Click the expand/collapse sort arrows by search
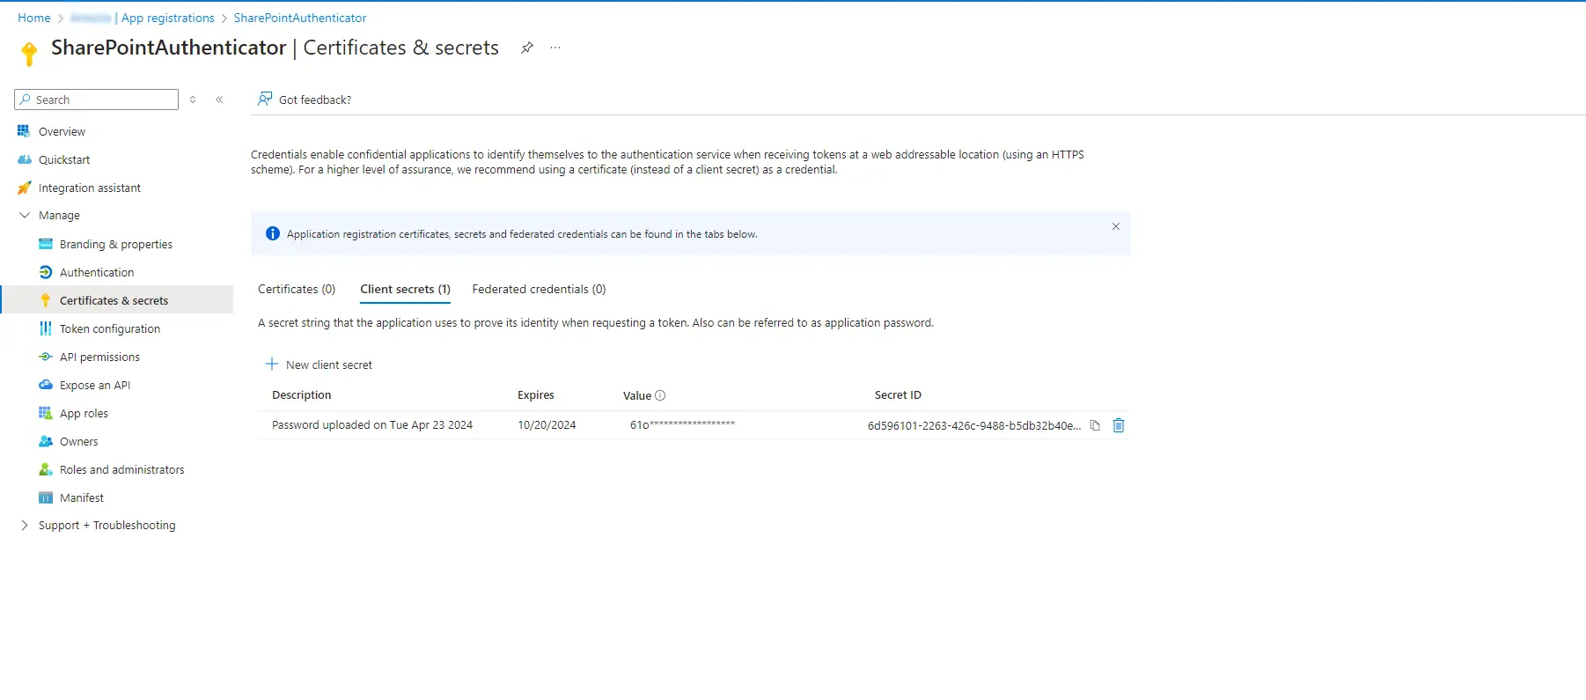The image size is (1586, 700). (193, 99)
